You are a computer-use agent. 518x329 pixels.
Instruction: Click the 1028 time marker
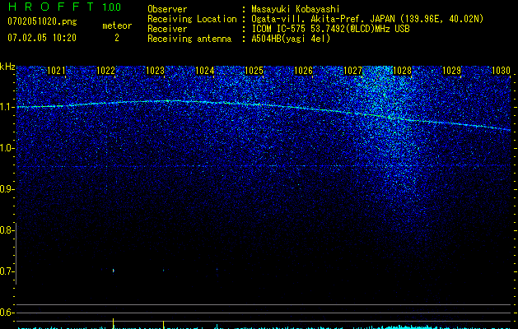coord(403,71)
